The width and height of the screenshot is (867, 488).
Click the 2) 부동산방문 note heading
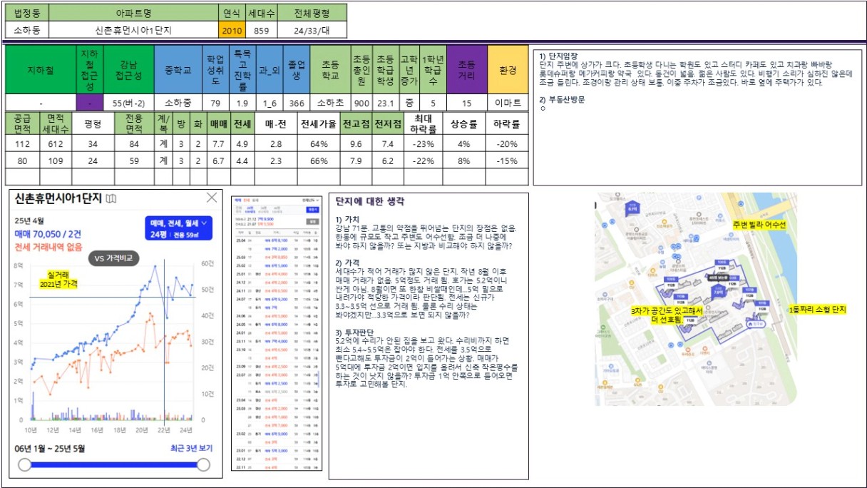point(562,100)
